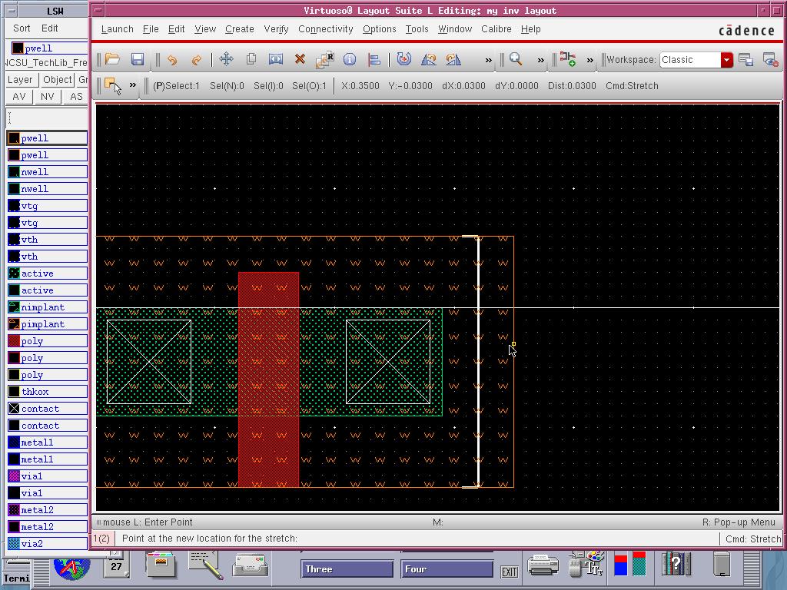Screen dimensions: 787x590
Task: Click the R: Pop-up Menu hint text
Action: click(x=739, y=522)
